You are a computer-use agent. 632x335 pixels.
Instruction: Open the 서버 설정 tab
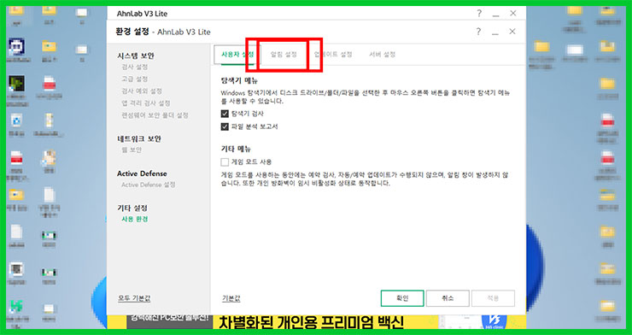(x=382, y=55)
